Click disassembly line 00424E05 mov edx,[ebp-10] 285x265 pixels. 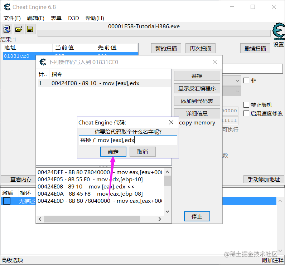90,179
